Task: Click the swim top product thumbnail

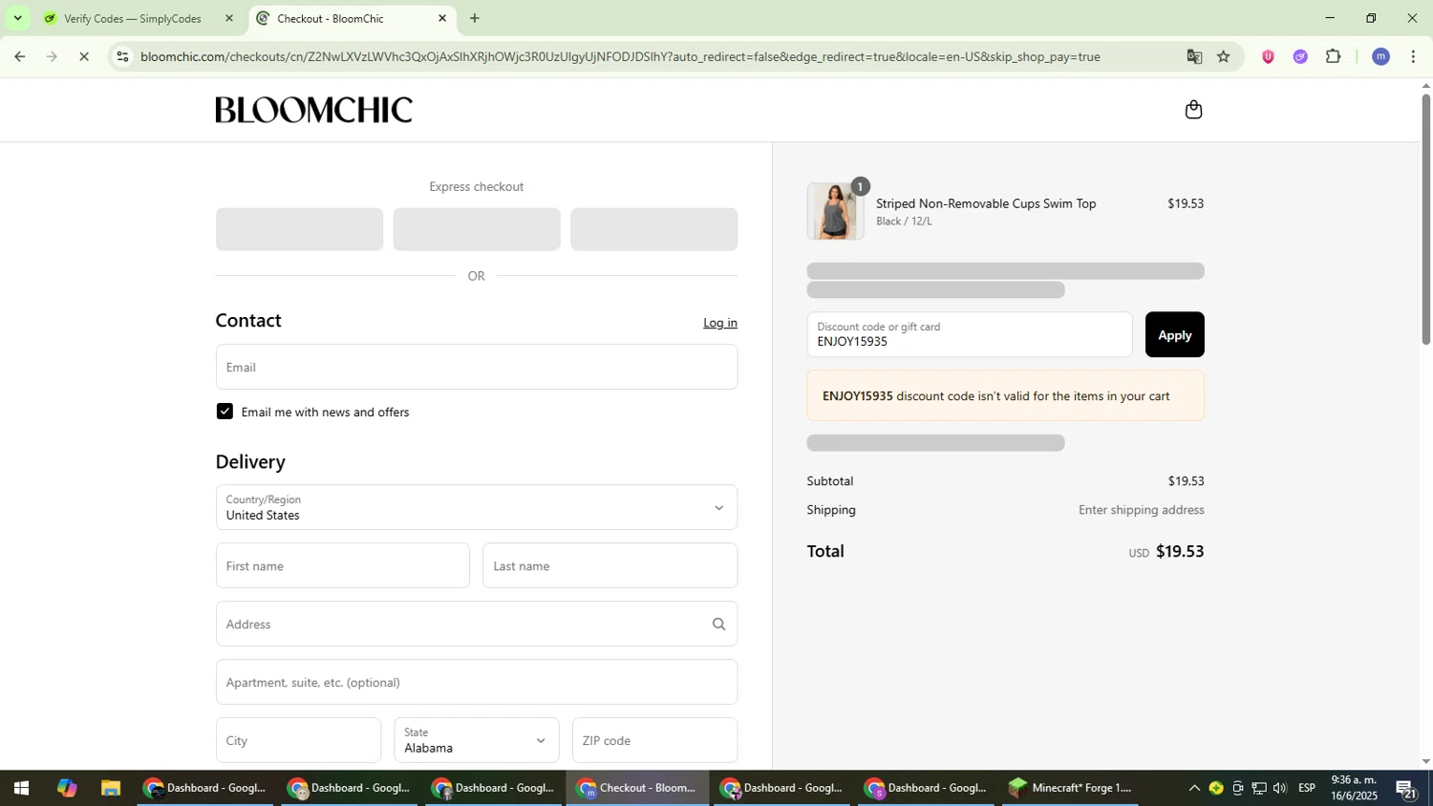Action: pos(835,211)
